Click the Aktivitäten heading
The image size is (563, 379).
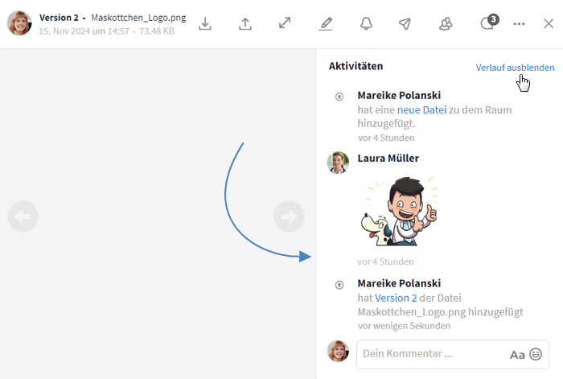pyautogui.click(x=355, y=66)
